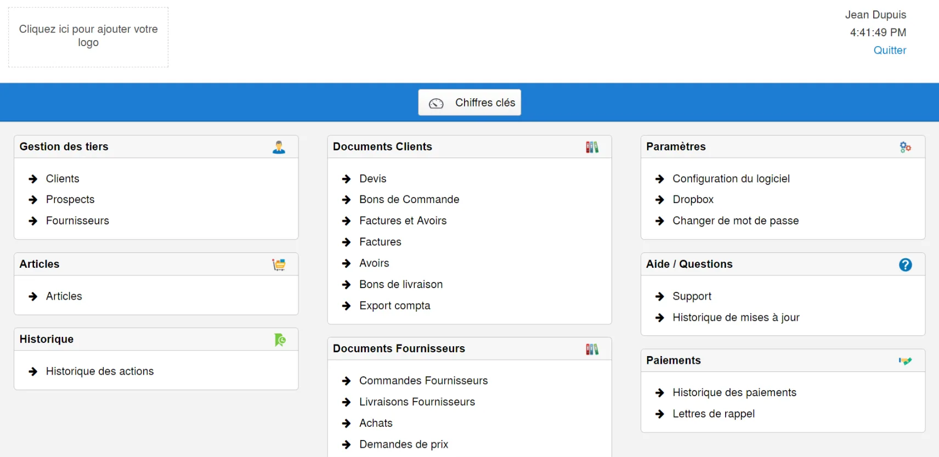Click the arrow icon beside Devis
The height and width of the screenshot is (457, 939).
[346, 179]
